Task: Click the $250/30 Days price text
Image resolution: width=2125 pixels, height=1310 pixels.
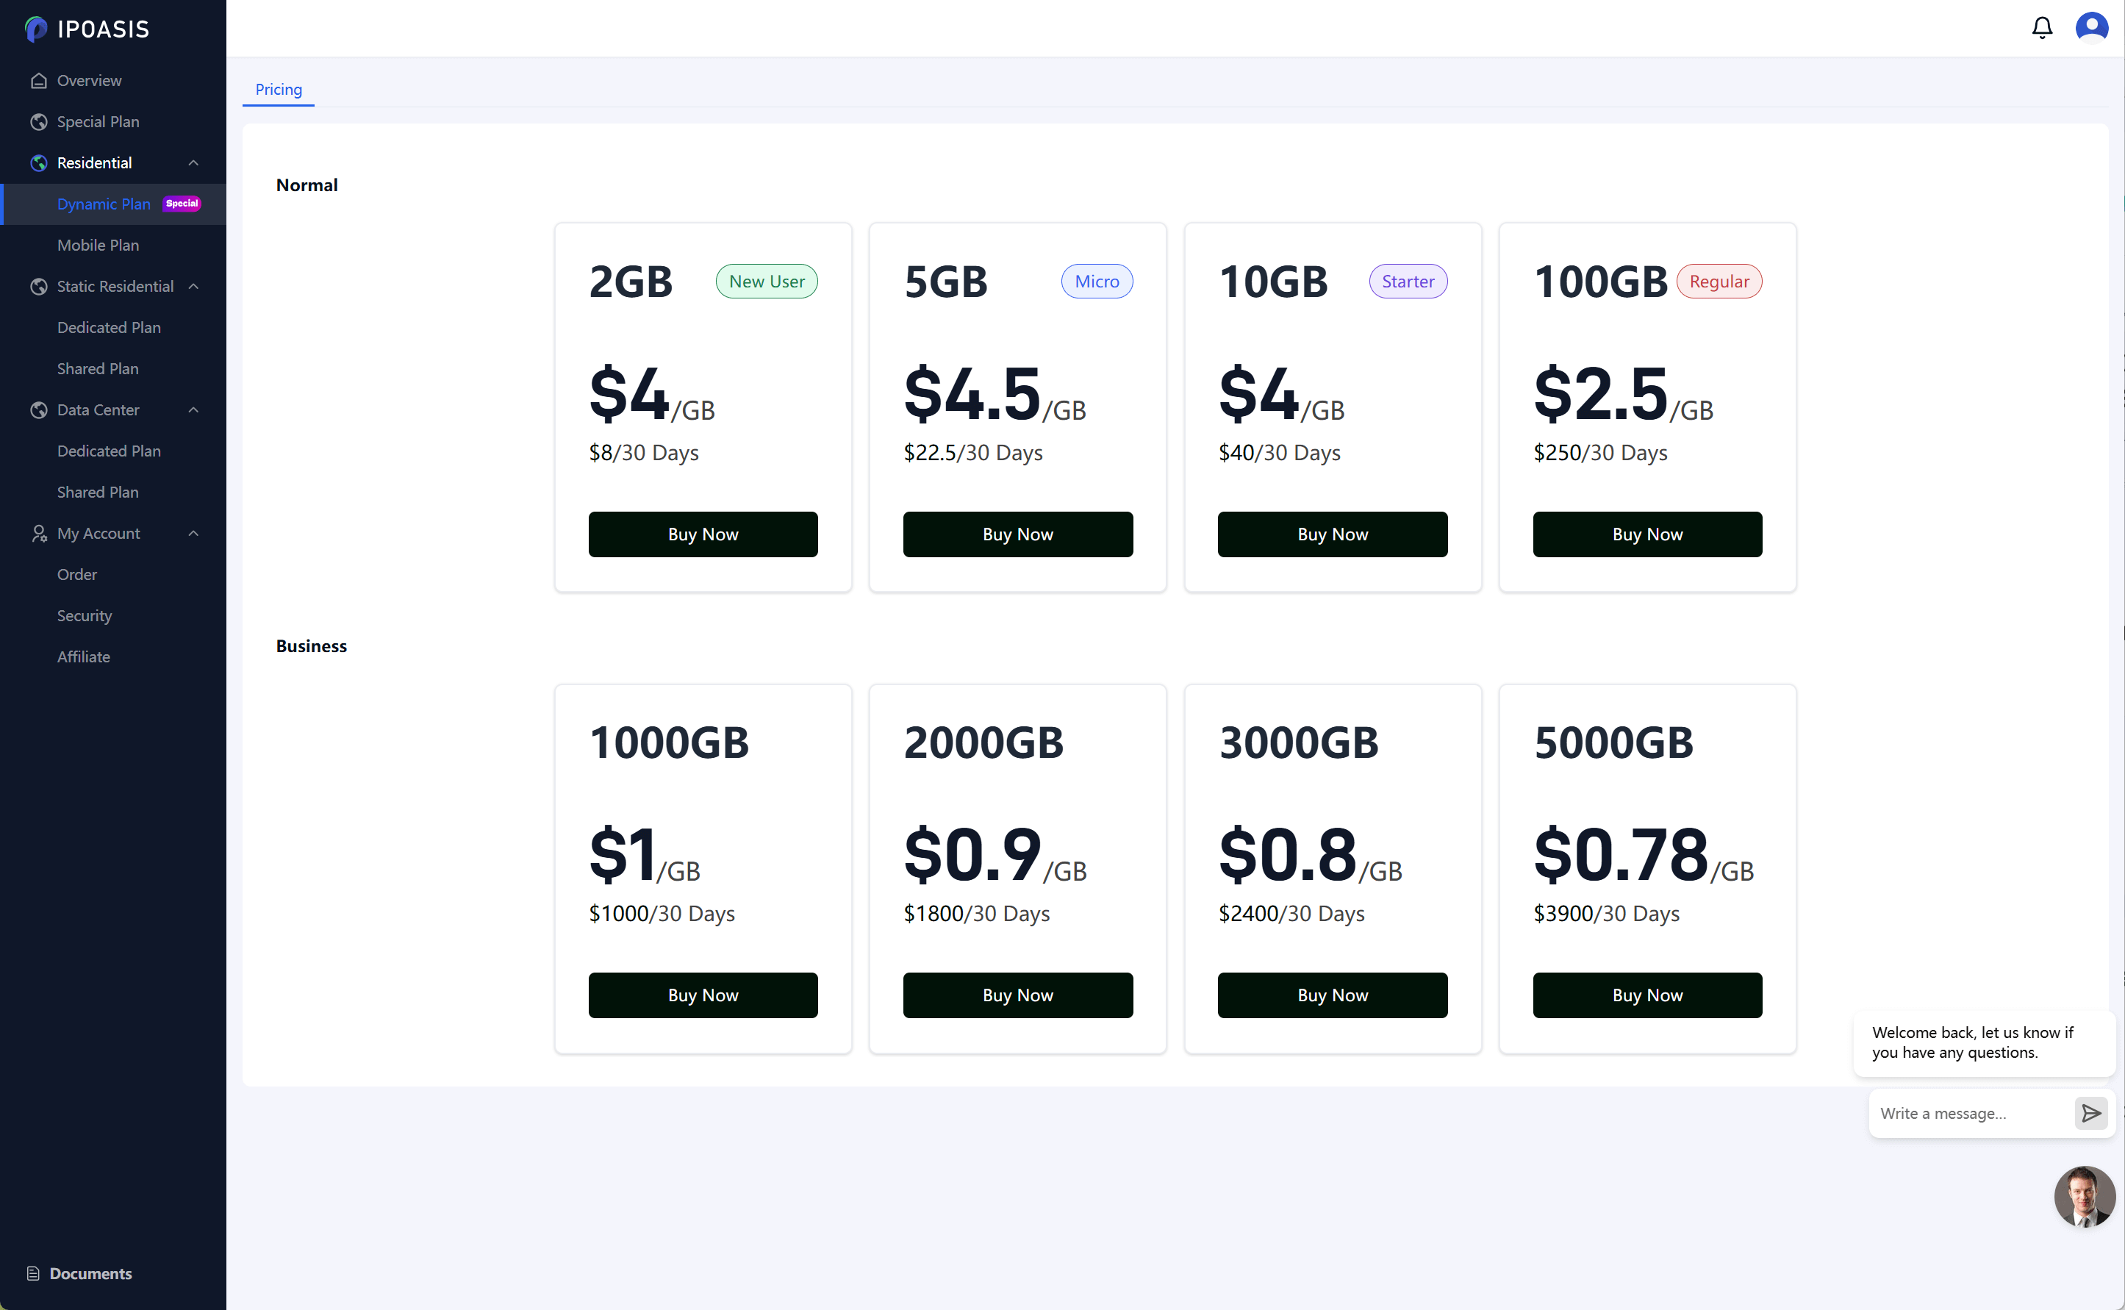Action: click(1600, 453)
